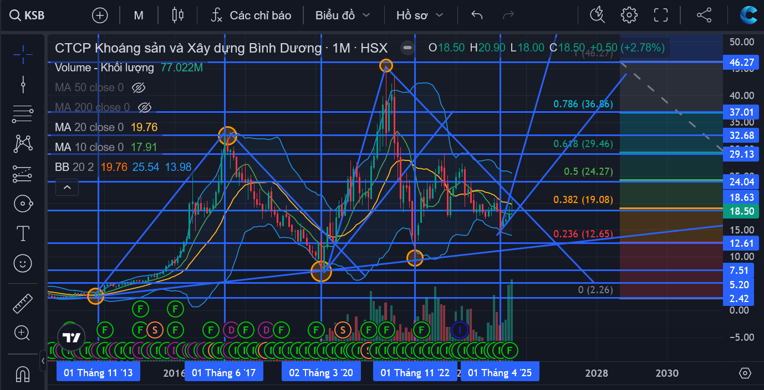
Task: Click the 24.04 price axis label
Action: pyautogui.click(x=742, y=181)
